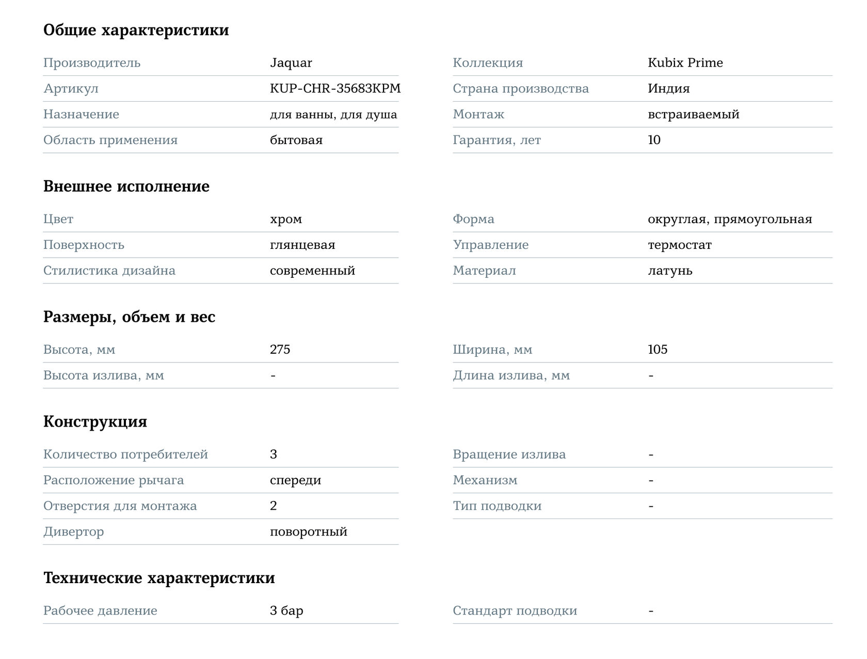The image size is (867, 659).
Task: Click the Гарантия, лет label
Action: coord(496,140)
